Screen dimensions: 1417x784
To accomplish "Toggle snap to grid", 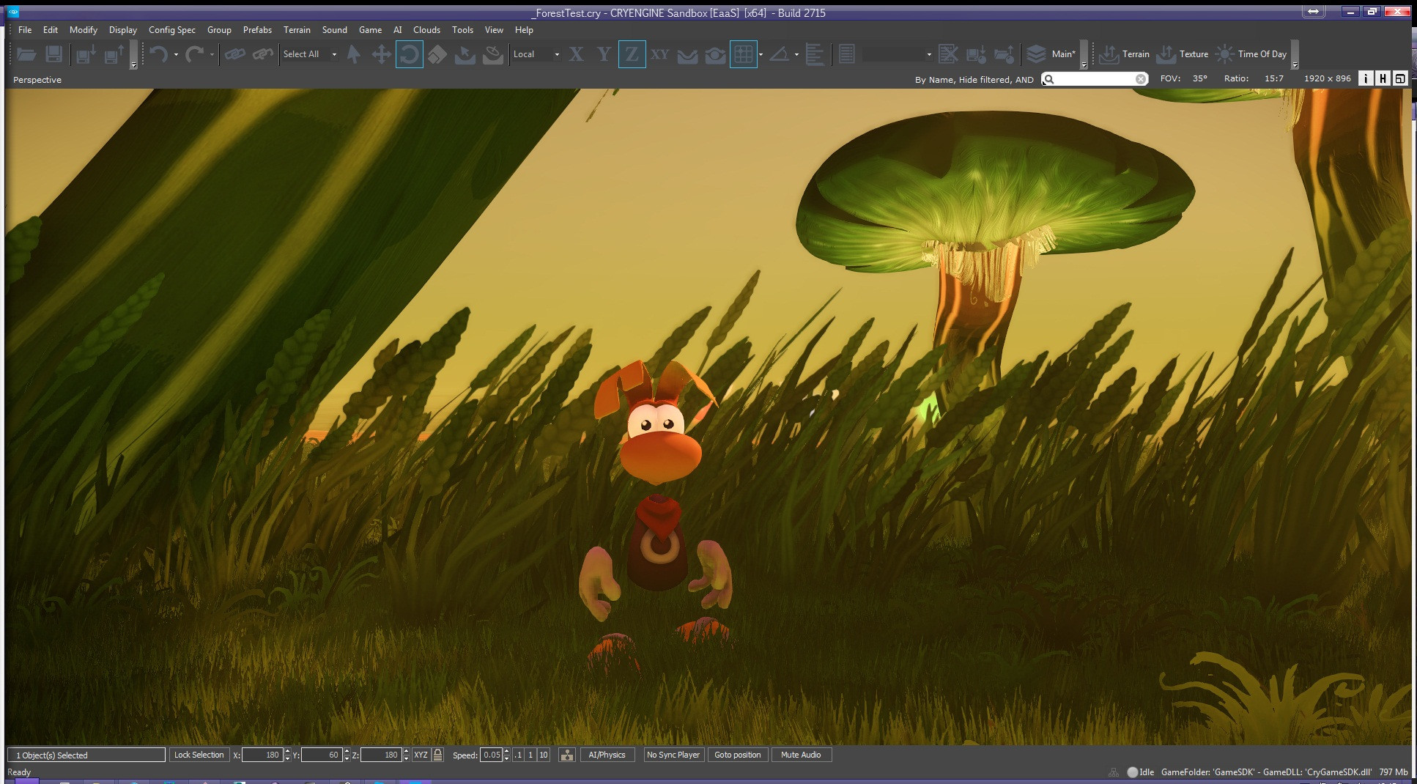I will click(743, 54).
